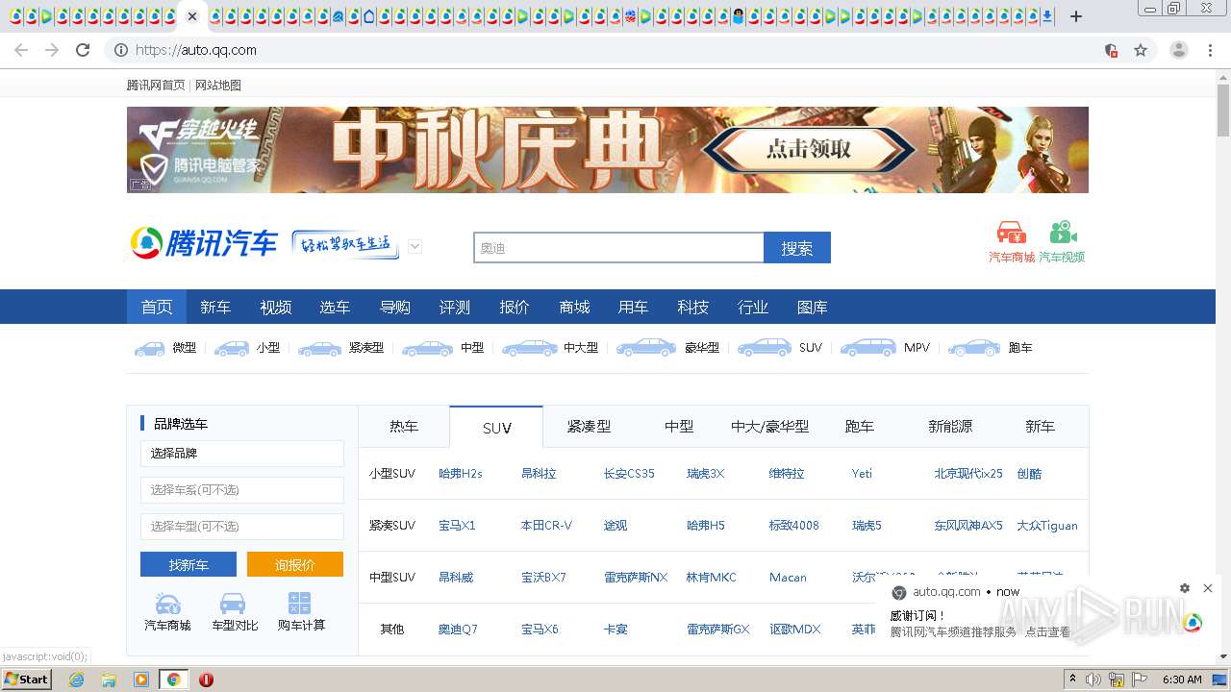Image resolution: width=1231 pixels, height=692 pixels.
Task: Open the Chrome profile avatar
Action: coord(1179,50)
